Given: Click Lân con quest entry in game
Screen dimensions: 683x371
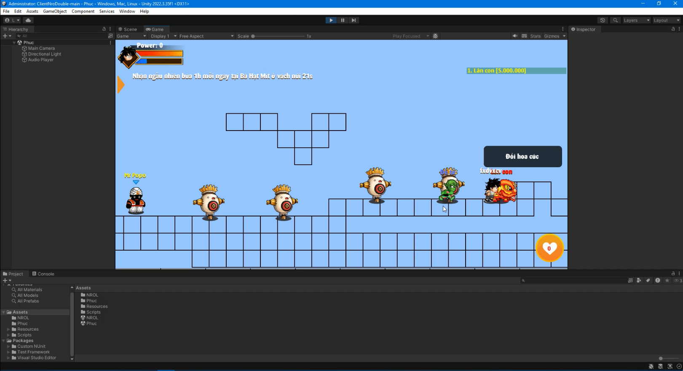Looking at the screenshot, I should (x=516, y=71).
